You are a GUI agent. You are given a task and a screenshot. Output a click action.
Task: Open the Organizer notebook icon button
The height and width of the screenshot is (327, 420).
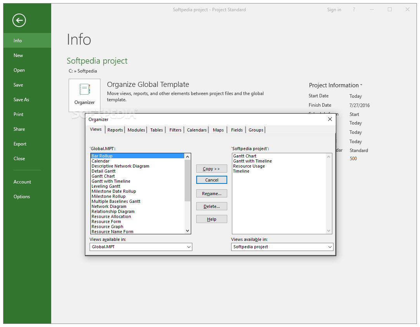point(85,95)
